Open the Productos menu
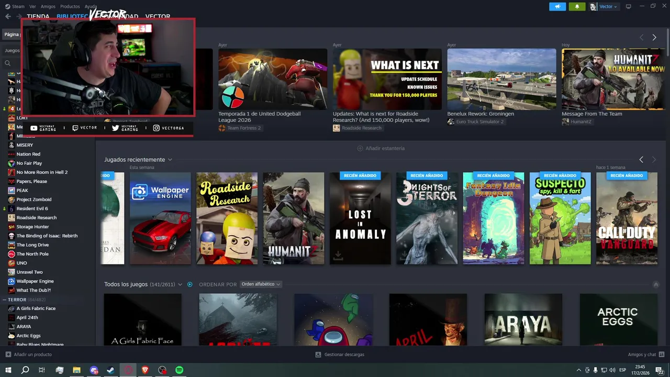This screenshot has height=377, width=670. tap(70, 6)
